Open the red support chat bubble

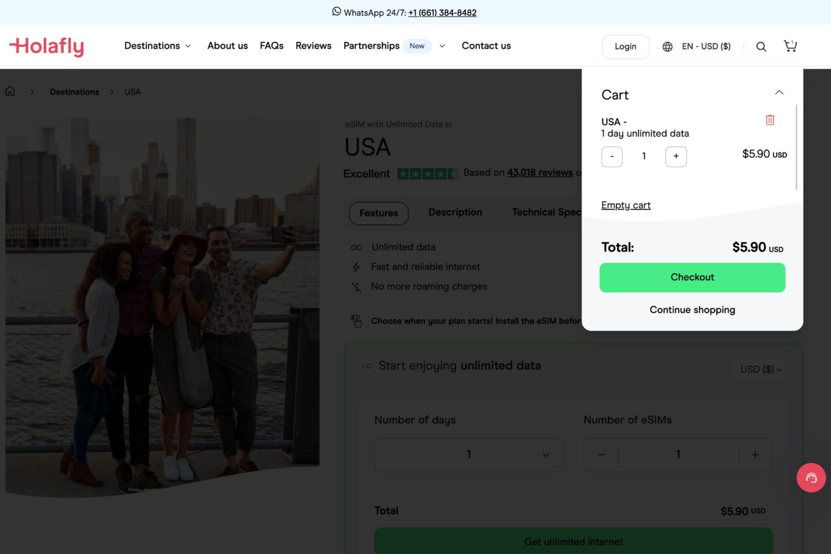coord(810,478)
